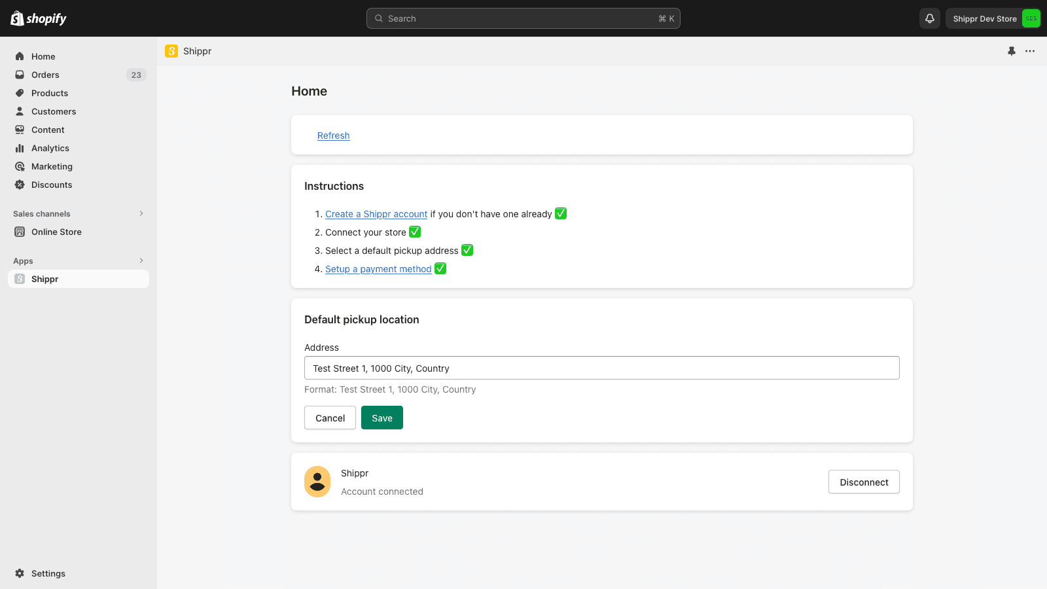Open the three-dot more actions menu
1047x589 pixels.
1030,51
